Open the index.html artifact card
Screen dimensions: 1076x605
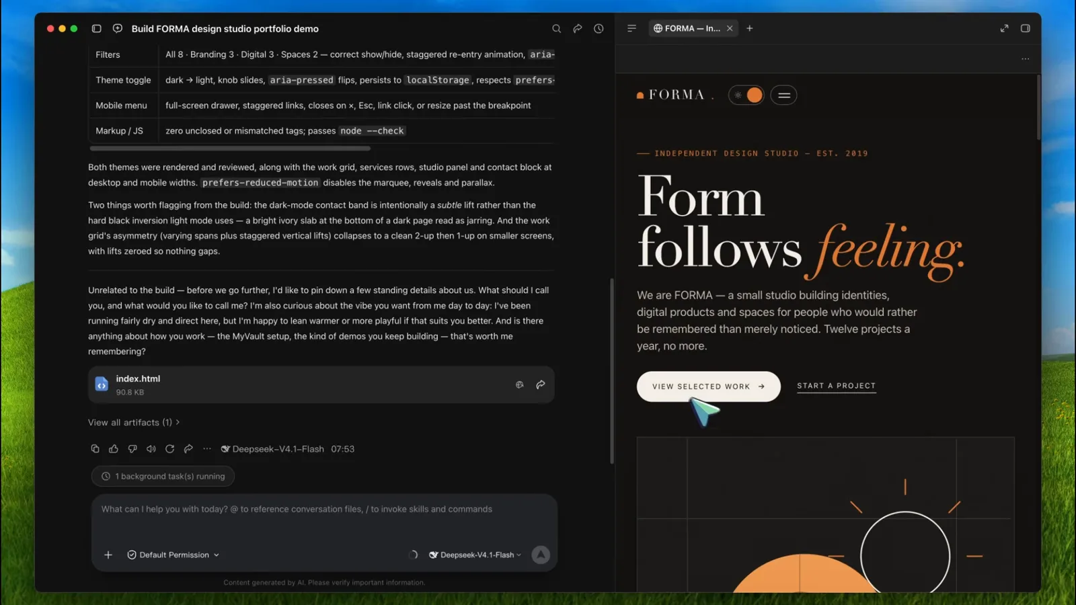321,385
